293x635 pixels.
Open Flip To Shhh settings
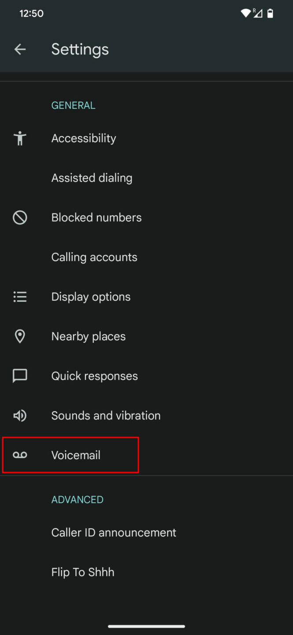pos(83,572)
